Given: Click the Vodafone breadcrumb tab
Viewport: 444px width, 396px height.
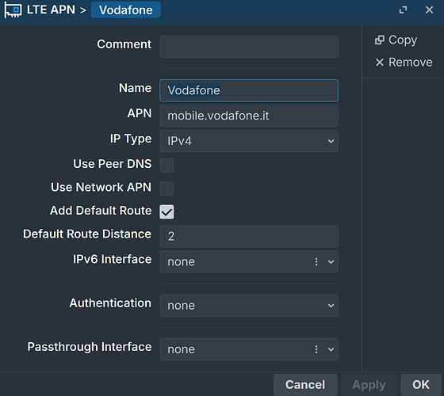Looking at the screenshot, I should [x=126, y=10].
